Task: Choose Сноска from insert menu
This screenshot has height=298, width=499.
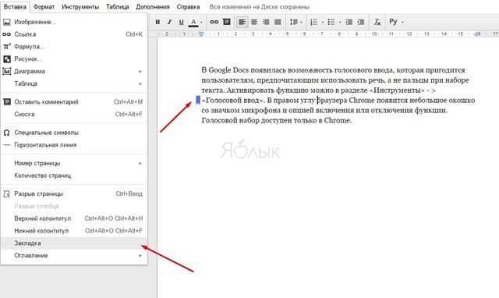Action: point(74,115)
